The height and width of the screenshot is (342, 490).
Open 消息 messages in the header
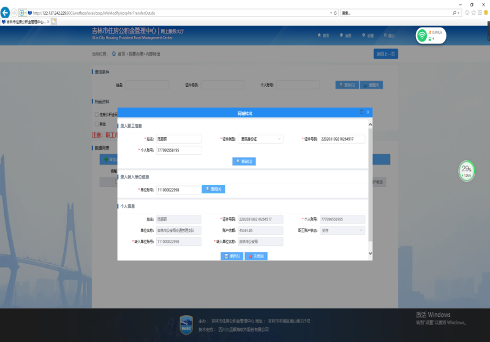pyautogui.click(x=345, y=35)
